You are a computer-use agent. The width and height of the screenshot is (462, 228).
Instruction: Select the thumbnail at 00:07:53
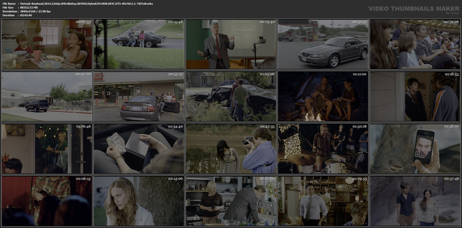click(47, 44)
